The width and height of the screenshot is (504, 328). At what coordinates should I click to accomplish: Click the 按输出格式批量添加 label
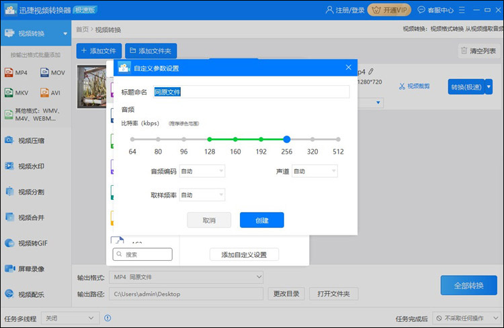[36, 55]
